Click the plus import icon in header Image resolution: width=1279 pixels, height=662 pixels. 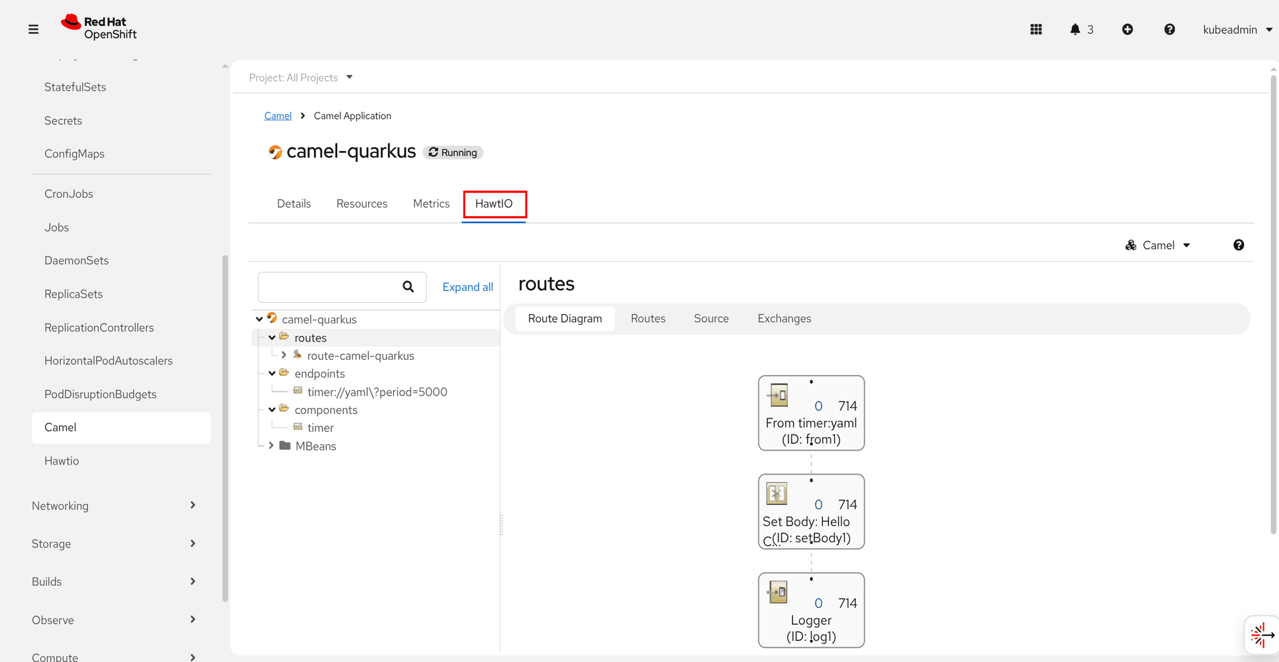(x=1128, y=29)
